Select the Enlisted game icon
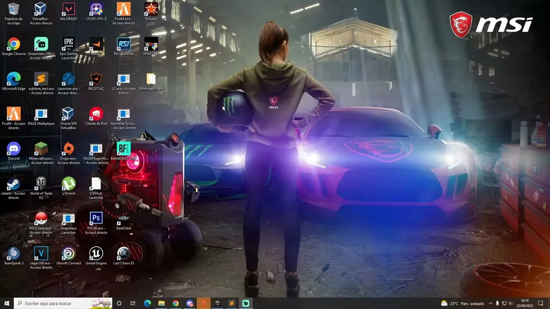 pyautogui.click(x=151, y=12)
